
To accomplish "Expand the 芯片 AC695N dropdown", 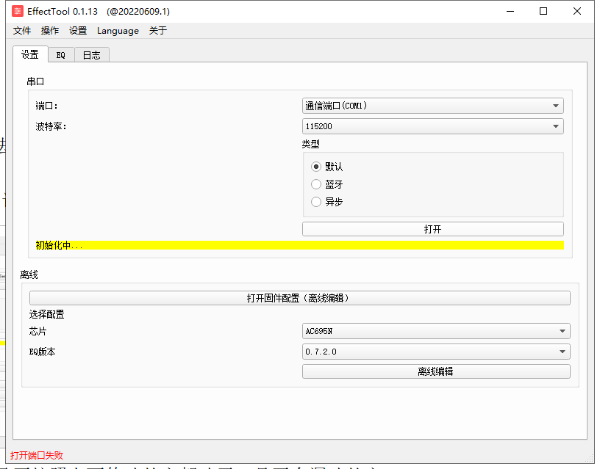I will coord(436,331).
